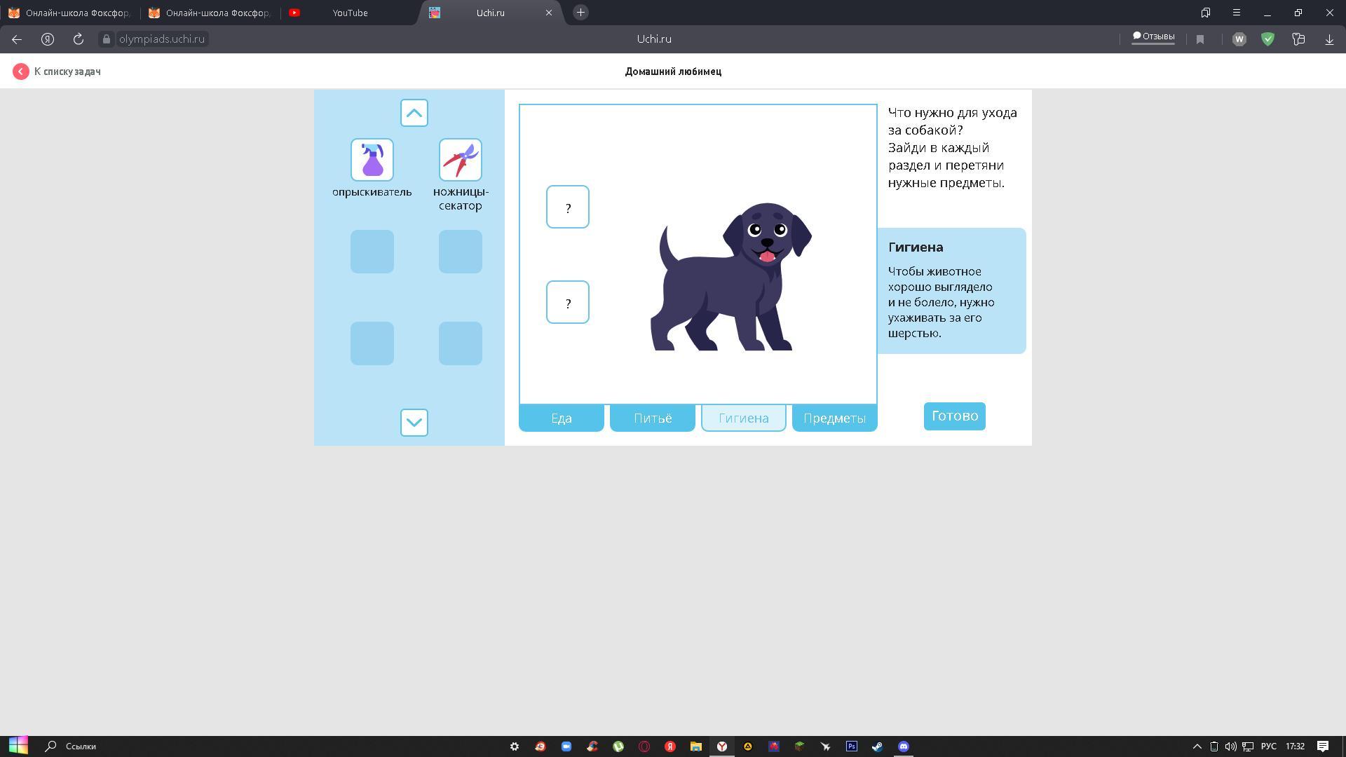Open Discord from the taskbar
Image resolution: width=1346 pixels, height=757 pixels.
coord(904,746)
